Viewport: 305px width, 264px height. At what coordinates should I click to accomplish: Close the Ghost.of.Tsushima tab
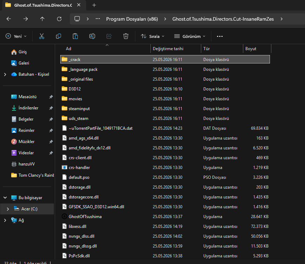point(79,5)
